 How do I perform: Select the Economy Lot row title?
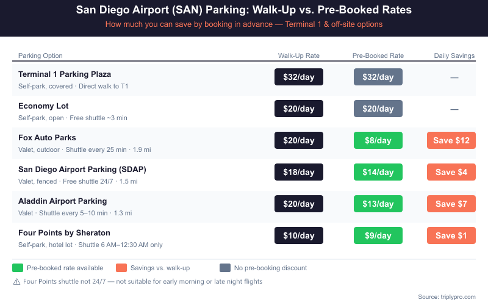43,106
